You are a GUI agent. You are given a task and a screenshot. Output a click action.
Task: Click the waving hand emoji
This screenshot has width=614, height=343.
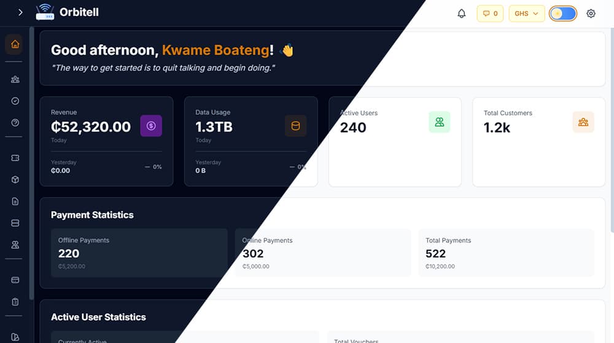287,50
